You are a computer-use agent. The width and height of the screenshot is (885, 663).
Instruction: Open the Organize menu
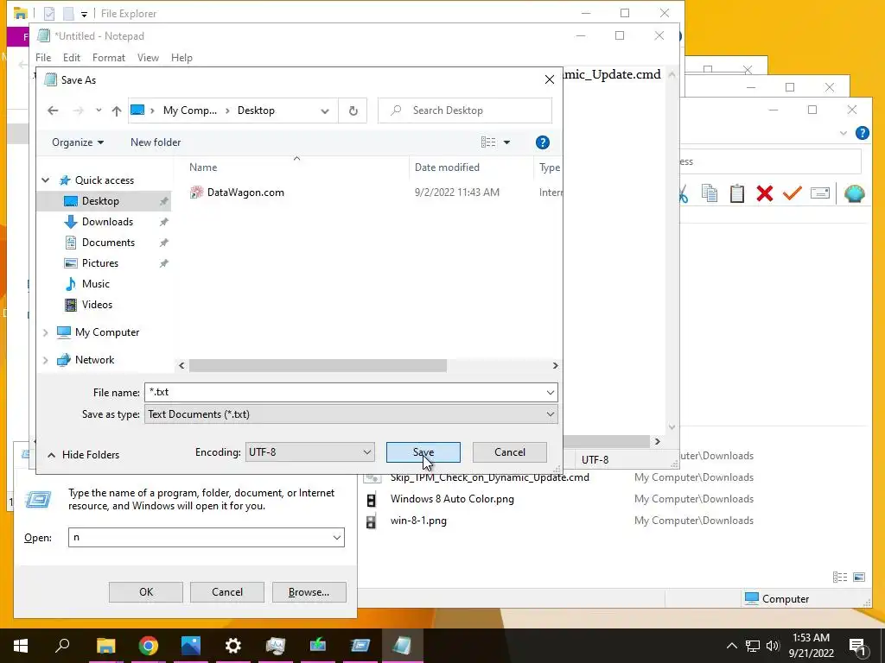(x=78, y=142)
